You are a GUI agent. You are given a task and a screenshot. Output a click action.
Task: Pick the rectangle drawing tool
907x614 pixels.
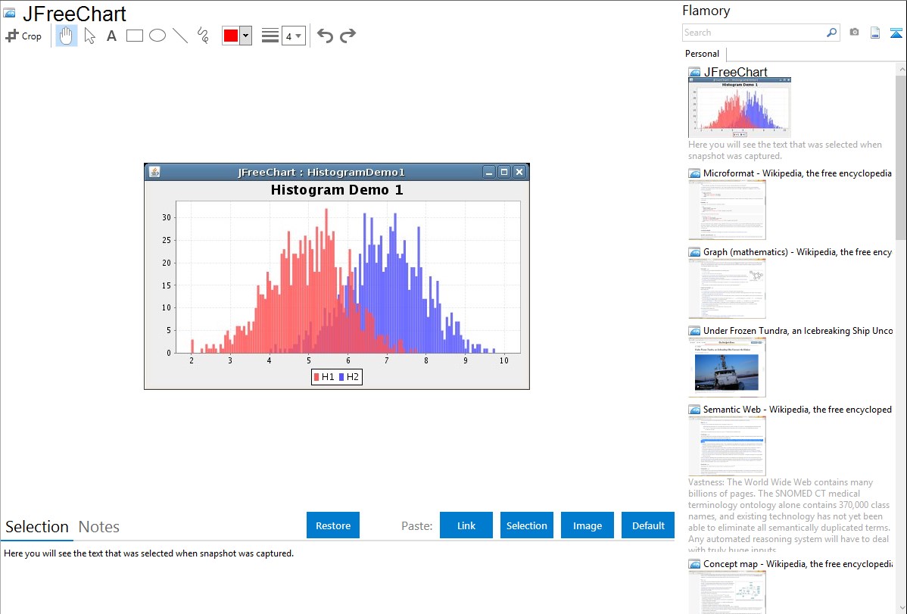click(134, 36)
